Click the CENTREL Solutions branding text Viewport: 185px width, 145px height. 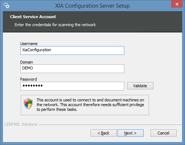click(x=21, y=124)
